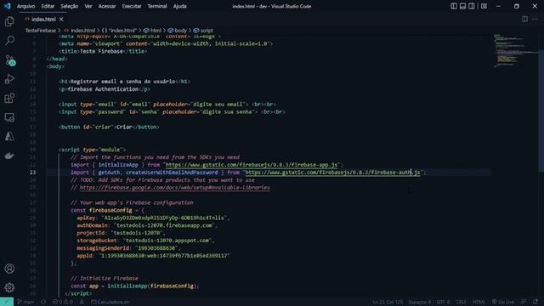The image size is (544, 306).
Task: Click the VS Code logo icon
Action: pos(8,6)
